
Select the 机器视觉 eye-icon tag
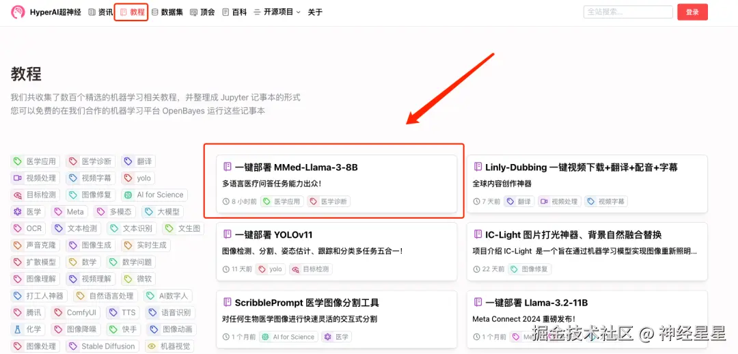pos(168,346)
